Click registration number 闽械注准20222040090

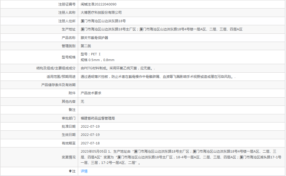[98, 4]
